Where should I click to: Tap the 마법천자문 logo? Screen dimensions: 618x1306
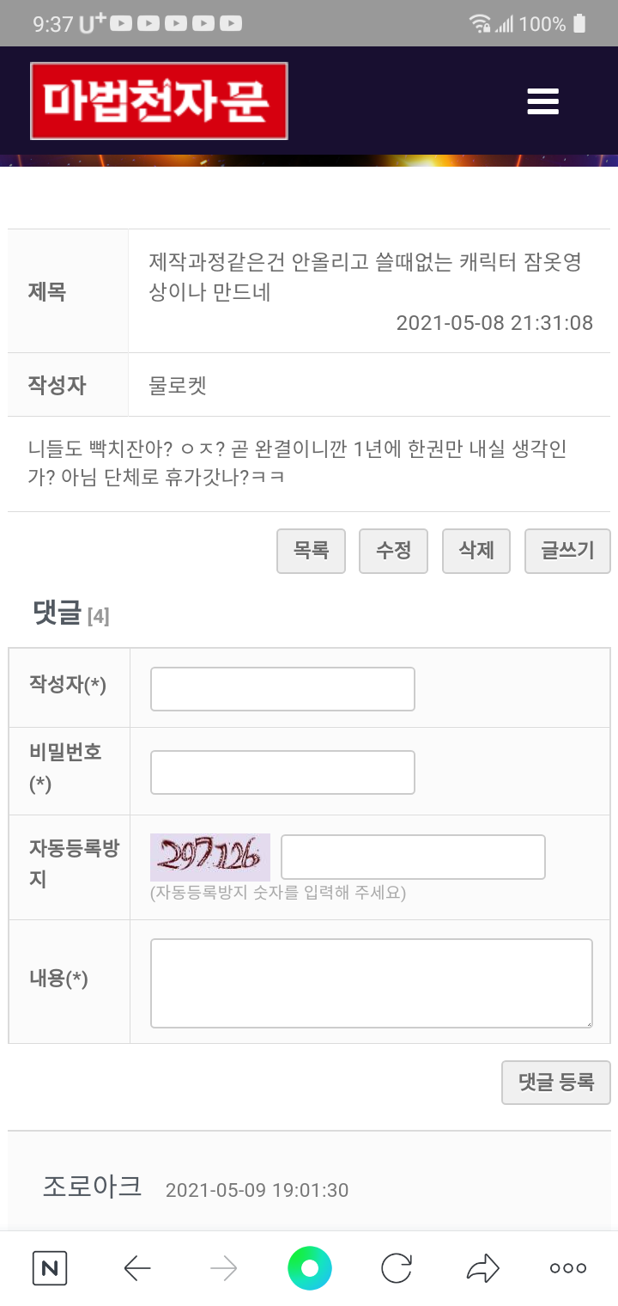click(159, 101)
